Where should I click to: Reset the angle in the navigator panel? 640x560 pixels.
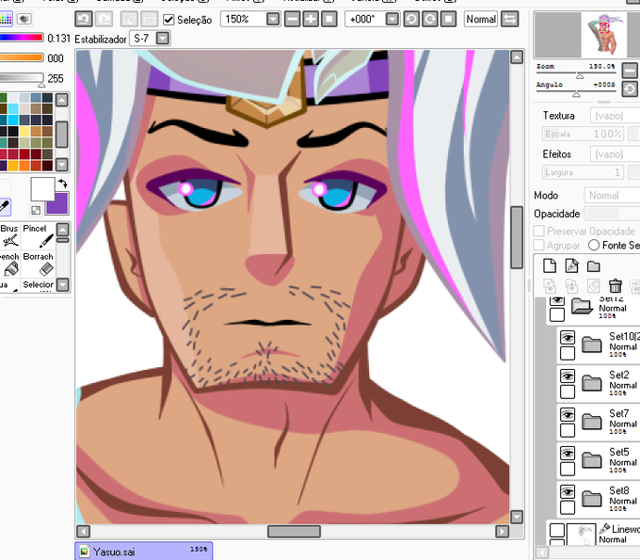pyautogui.click(x=630, y=89)
